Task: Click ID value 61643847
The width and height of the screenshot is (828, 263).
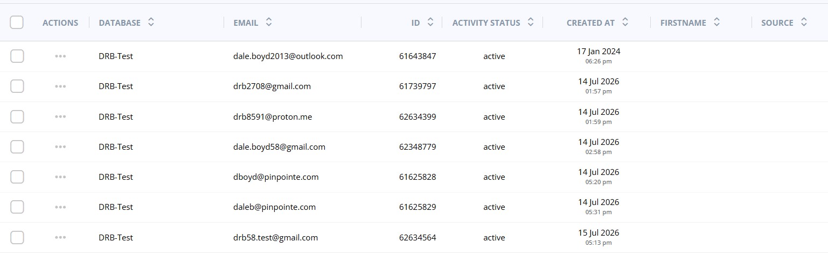Action: (x=418, y=56)
